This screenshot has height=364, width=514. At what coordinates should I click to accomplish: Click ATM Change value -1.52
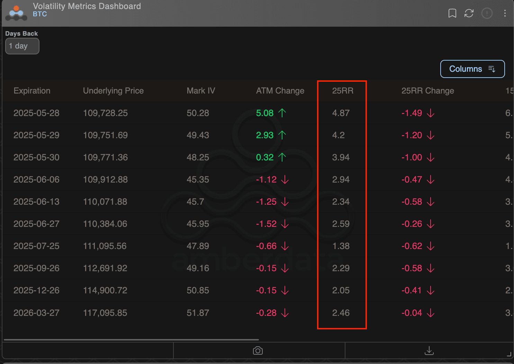pos(266,224)
